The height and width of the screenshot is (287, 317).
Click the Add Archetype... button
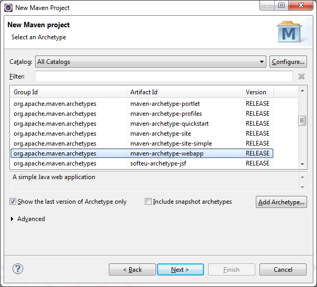(281, 202)
